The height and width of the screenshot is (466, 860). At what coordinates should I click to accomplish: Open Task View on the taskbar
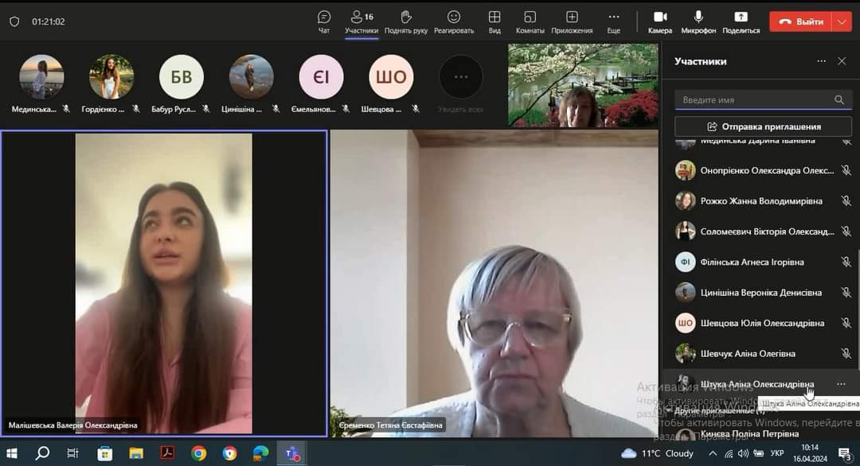point(72,452)
